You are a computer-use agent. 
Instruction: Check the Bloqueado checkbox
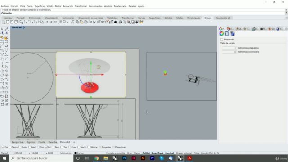pos(222,40)
